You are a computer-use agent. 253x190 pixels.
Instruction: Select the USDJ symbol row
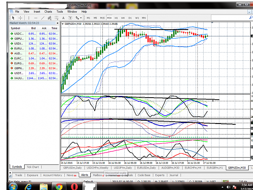pos(34,44)
